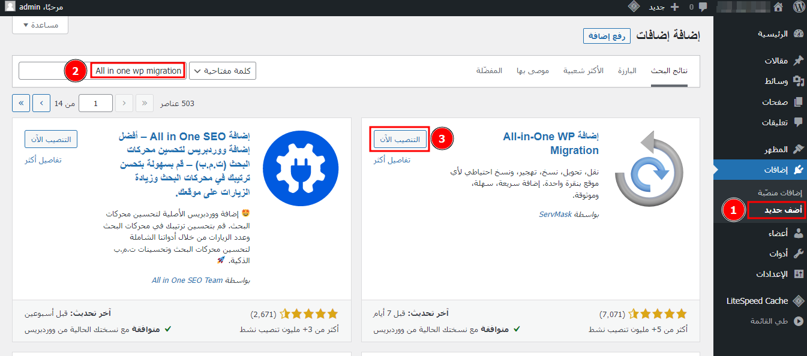Expand the مساعدة help panel

point(40,25)
